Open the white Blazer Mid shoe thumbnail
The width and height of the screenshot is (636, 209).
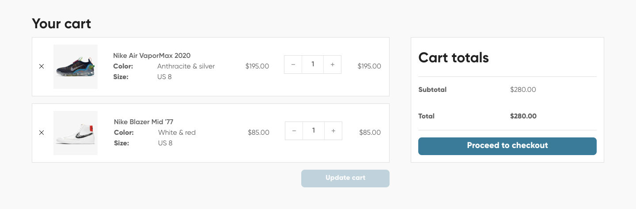(76, 133)
